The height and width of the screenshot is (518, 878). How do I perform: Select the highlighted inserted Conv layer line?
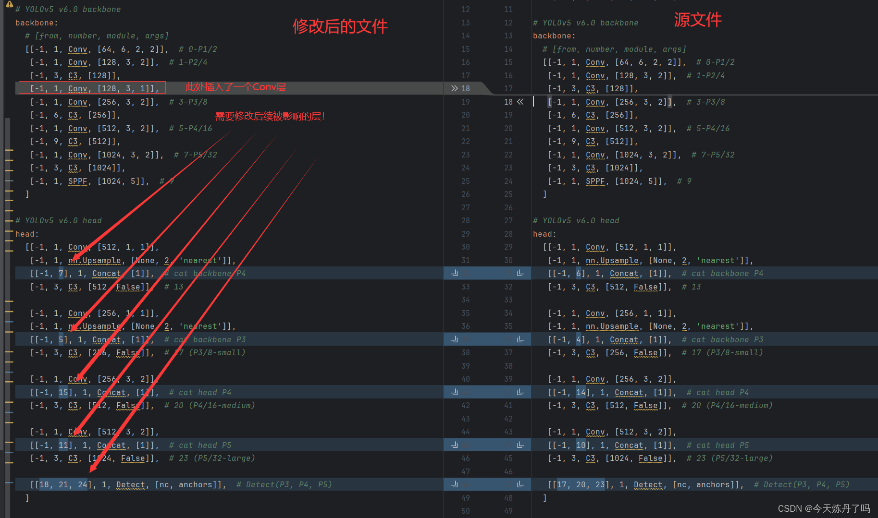coord(91,88)
